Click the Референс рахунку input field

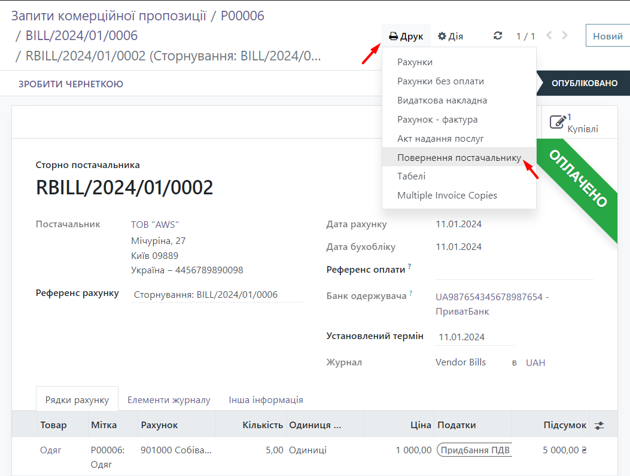click(x=217, y=295)
